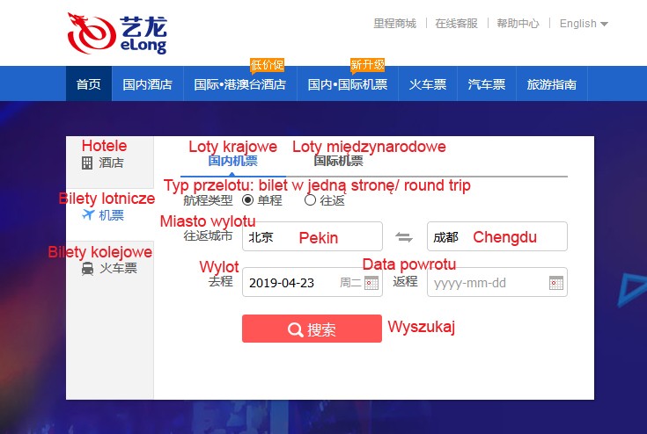The image size is (647, 434).
Task: Open 火车票 in navigation bar
Action: [x=428, y=84]
